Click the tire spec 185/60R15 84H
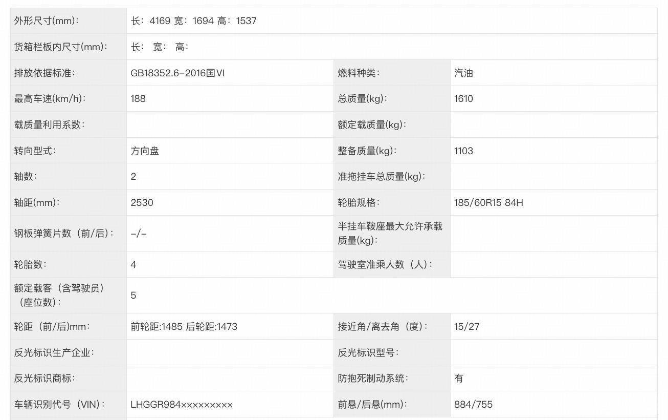668x420 pixels. click(488, 203)
